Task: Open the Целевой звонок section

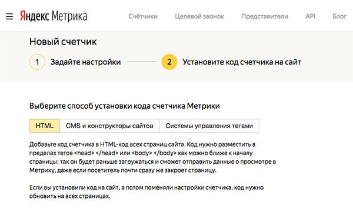Action: click(x=199, y=16)
